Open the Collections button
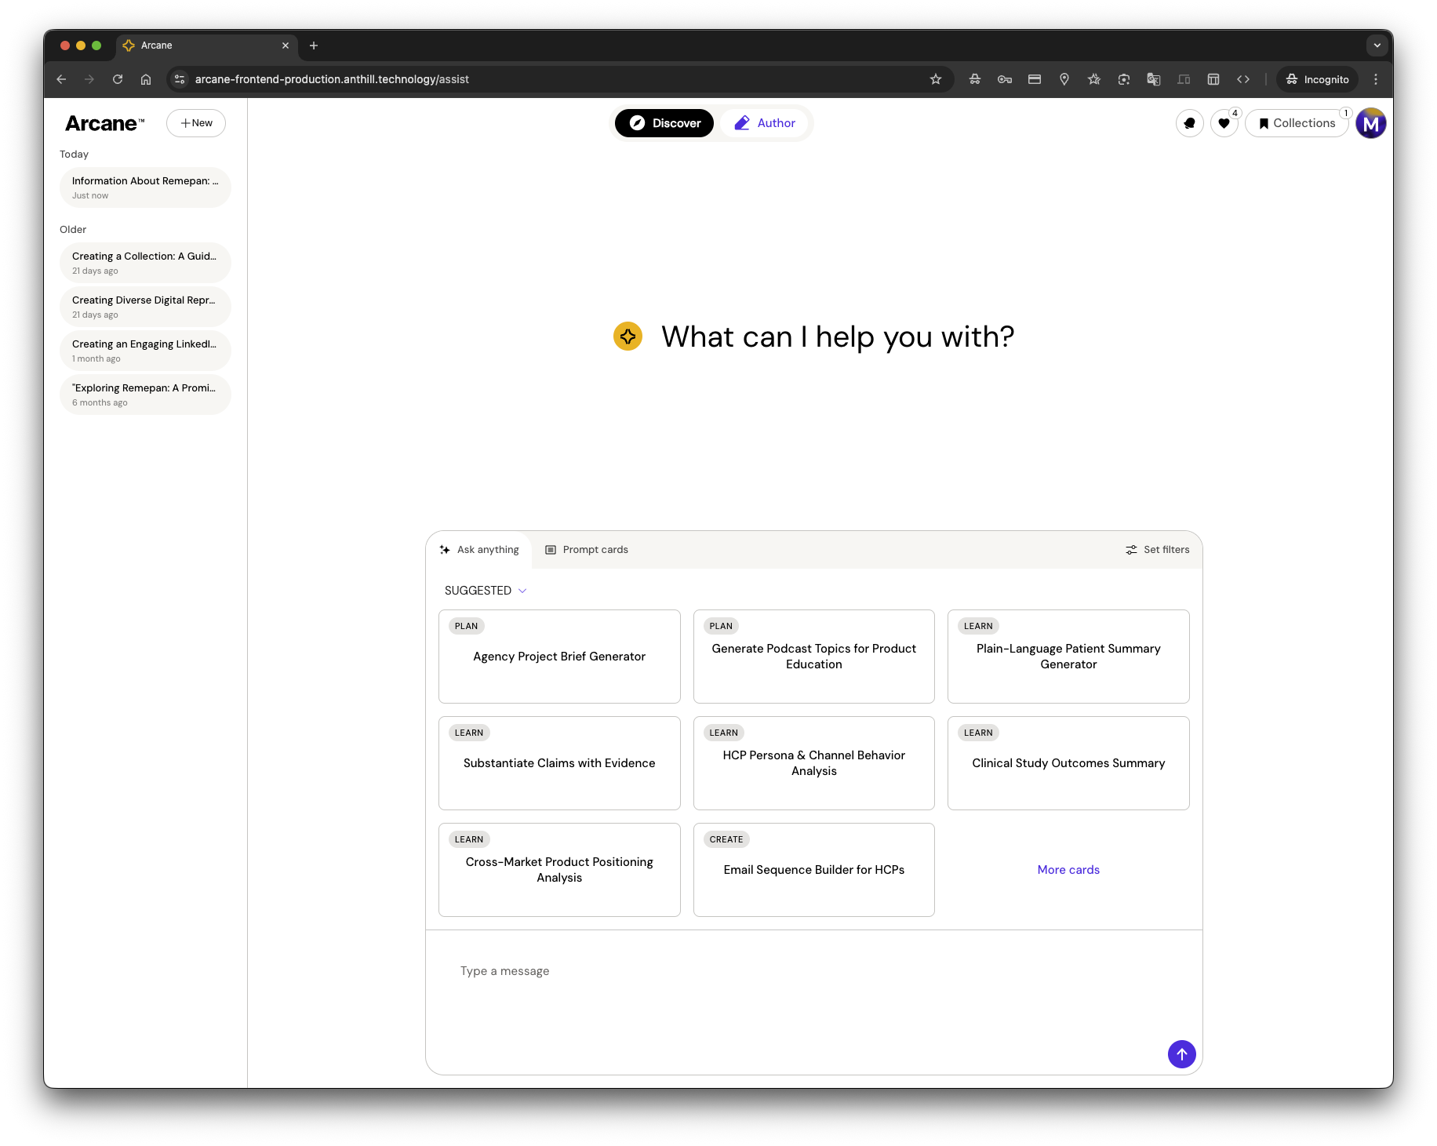The width and height of the screenshot is (1437, 1146). point(1296,123)
